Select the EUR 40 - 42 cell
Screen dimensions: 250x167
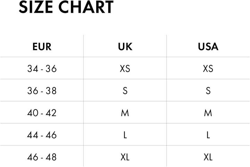point(42,113)
